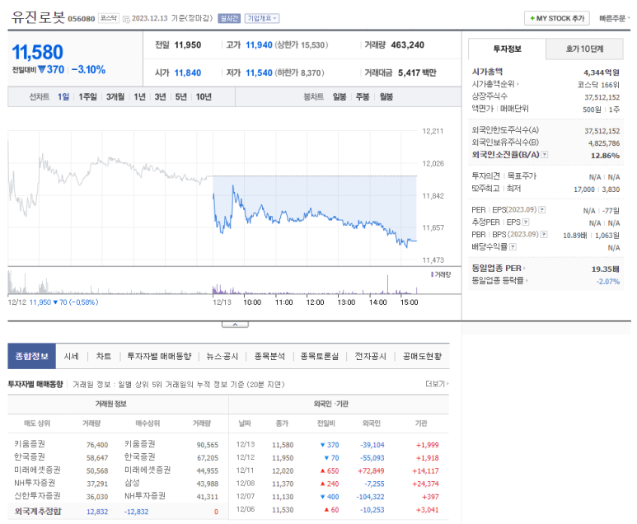
Task: Click MY STOCK 추가 button
Action: [557, 18]
